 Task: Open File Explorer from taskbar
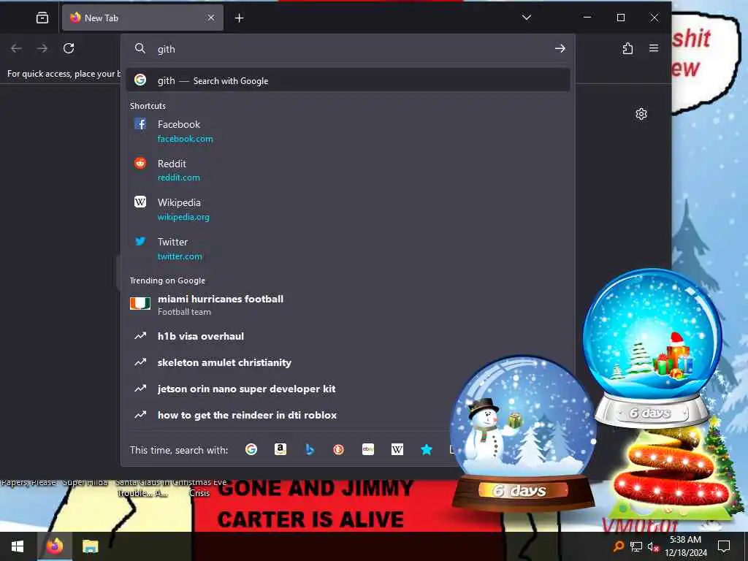click(x=90, y=546)
